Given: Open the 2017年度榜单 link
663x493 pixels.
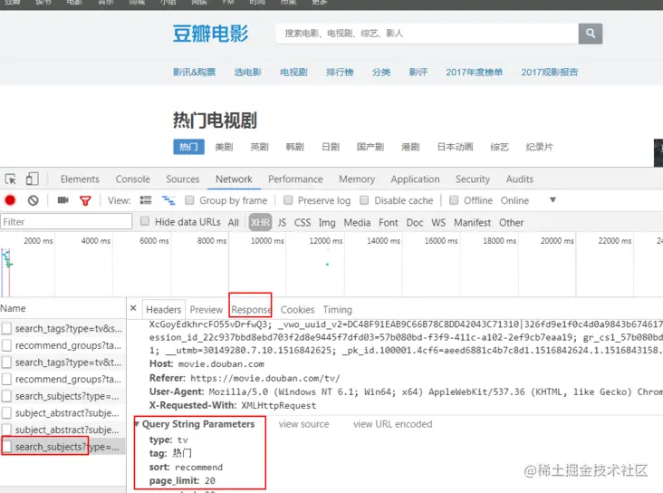Looking at the screenshot, I should point(474,72).
